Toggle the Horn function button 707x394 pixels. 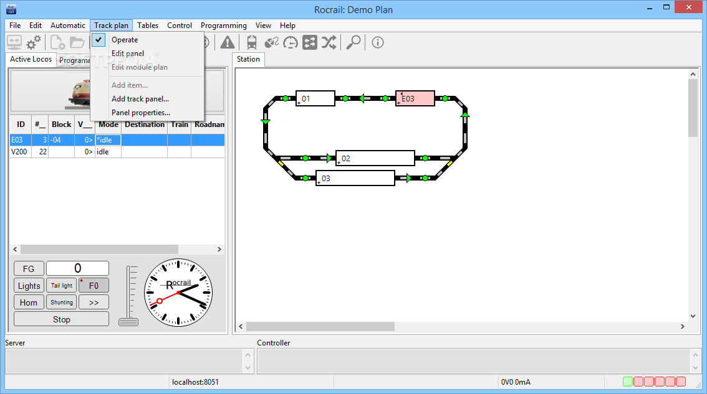[29, 302]
